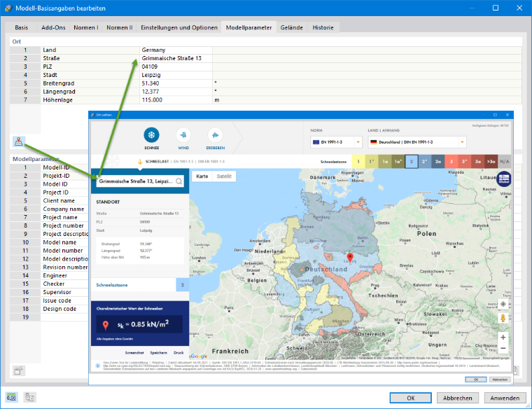This screenshot has width=532, height=409.
Task: Select the Wind load icon
Action: [183, 135]
